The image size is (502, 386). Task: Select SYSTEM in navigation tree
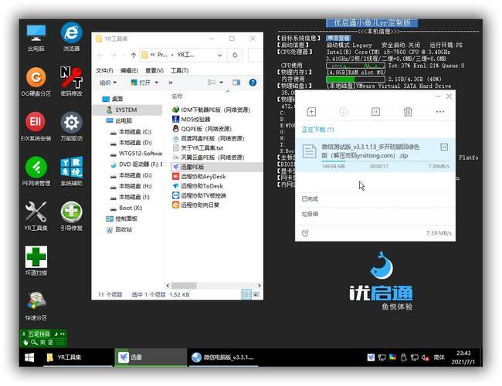click(126, 110)
